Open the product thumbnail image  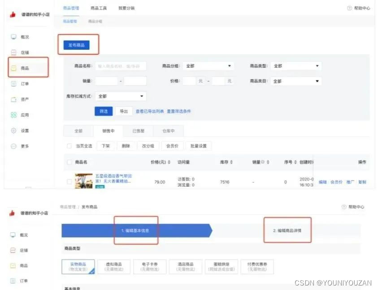pyautogui.click(x=84, y=181)
